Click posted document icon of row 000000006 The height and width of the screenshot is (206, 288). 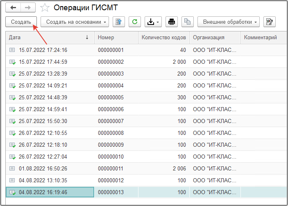click(12, 110)
